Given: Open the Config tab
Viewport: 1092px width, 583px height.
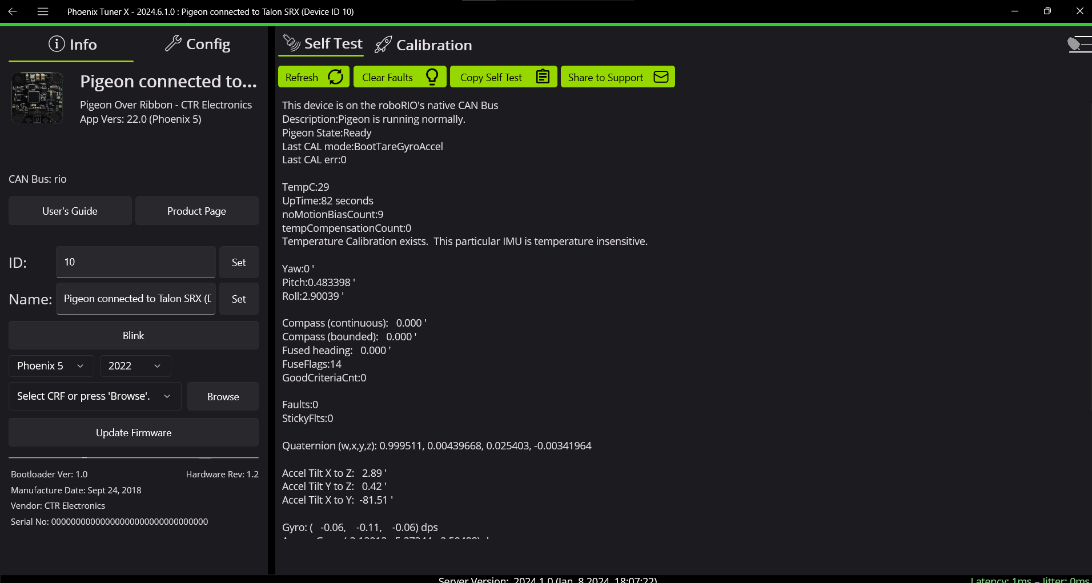Looking at the screenshot, I should 197,45.
